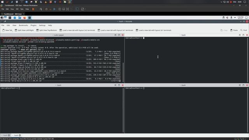Click VMware enter full screen icon

(x=68, y=9)
